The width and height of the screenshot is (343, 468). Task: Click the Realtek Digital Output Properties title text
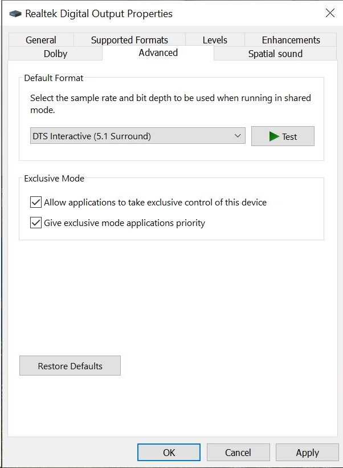(x=99, y=14)
